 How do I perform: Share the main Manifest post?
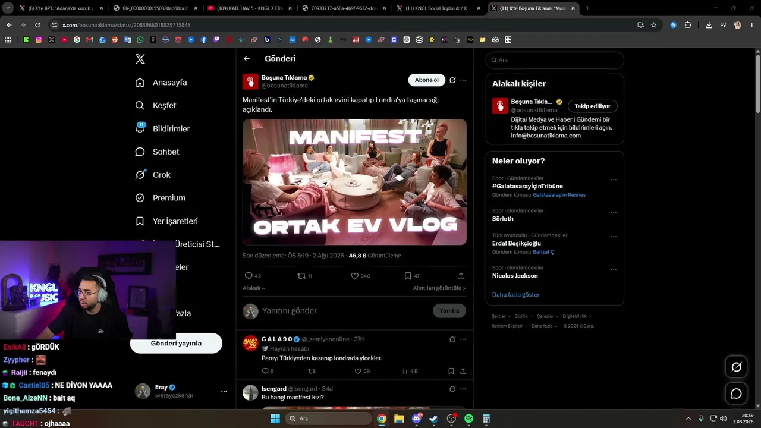coord(461,276)
